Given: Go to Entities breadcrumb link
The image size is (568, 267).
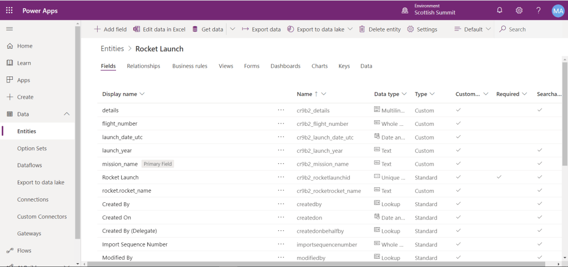Looking at the screenshot, I should 112,49.
